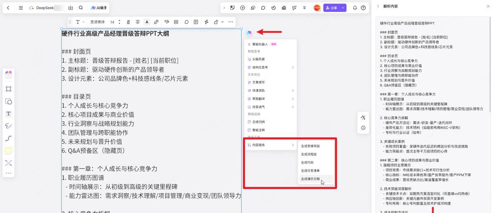This screenshot has height=213, width=495.
Task: Expand the collapsed top toolbar arrow
Action: point(224,8)
